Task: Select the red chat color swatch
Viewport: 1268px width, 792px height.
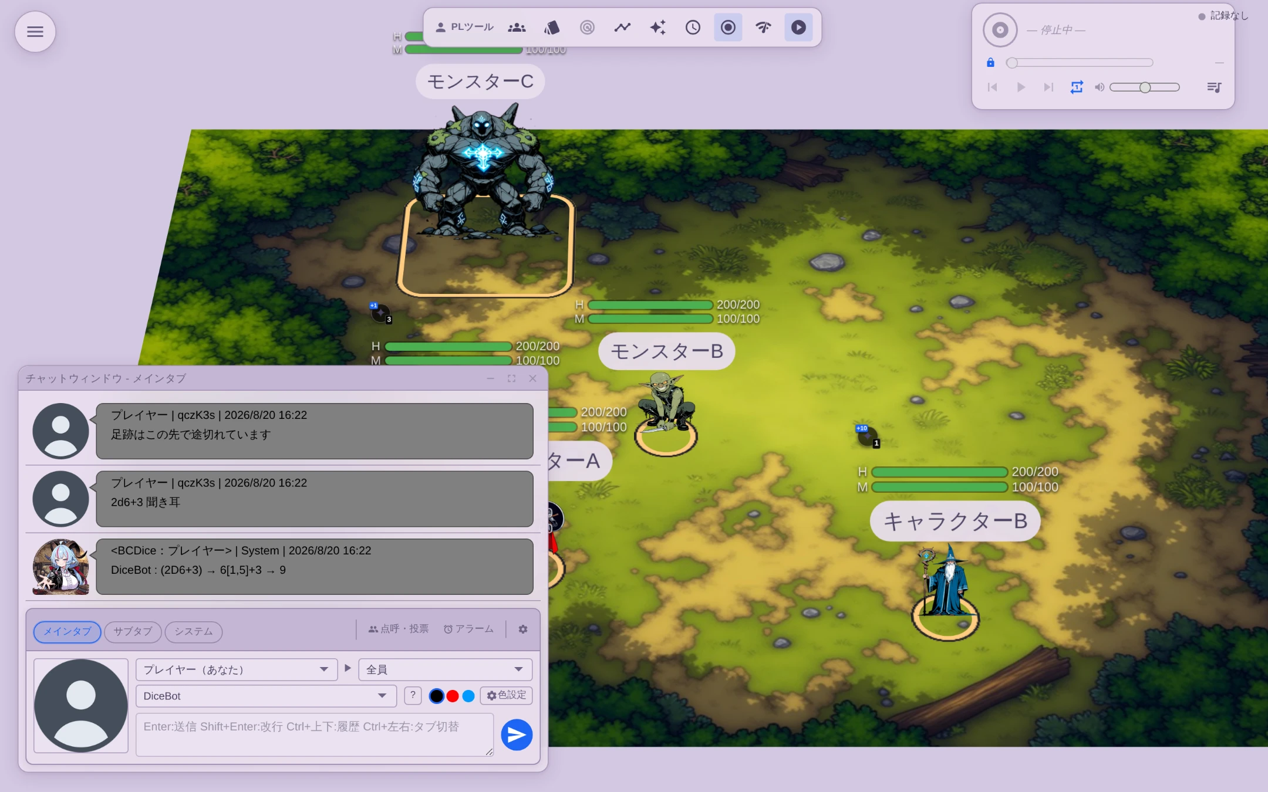Action: pyautogui.click(x=452, y=696)
